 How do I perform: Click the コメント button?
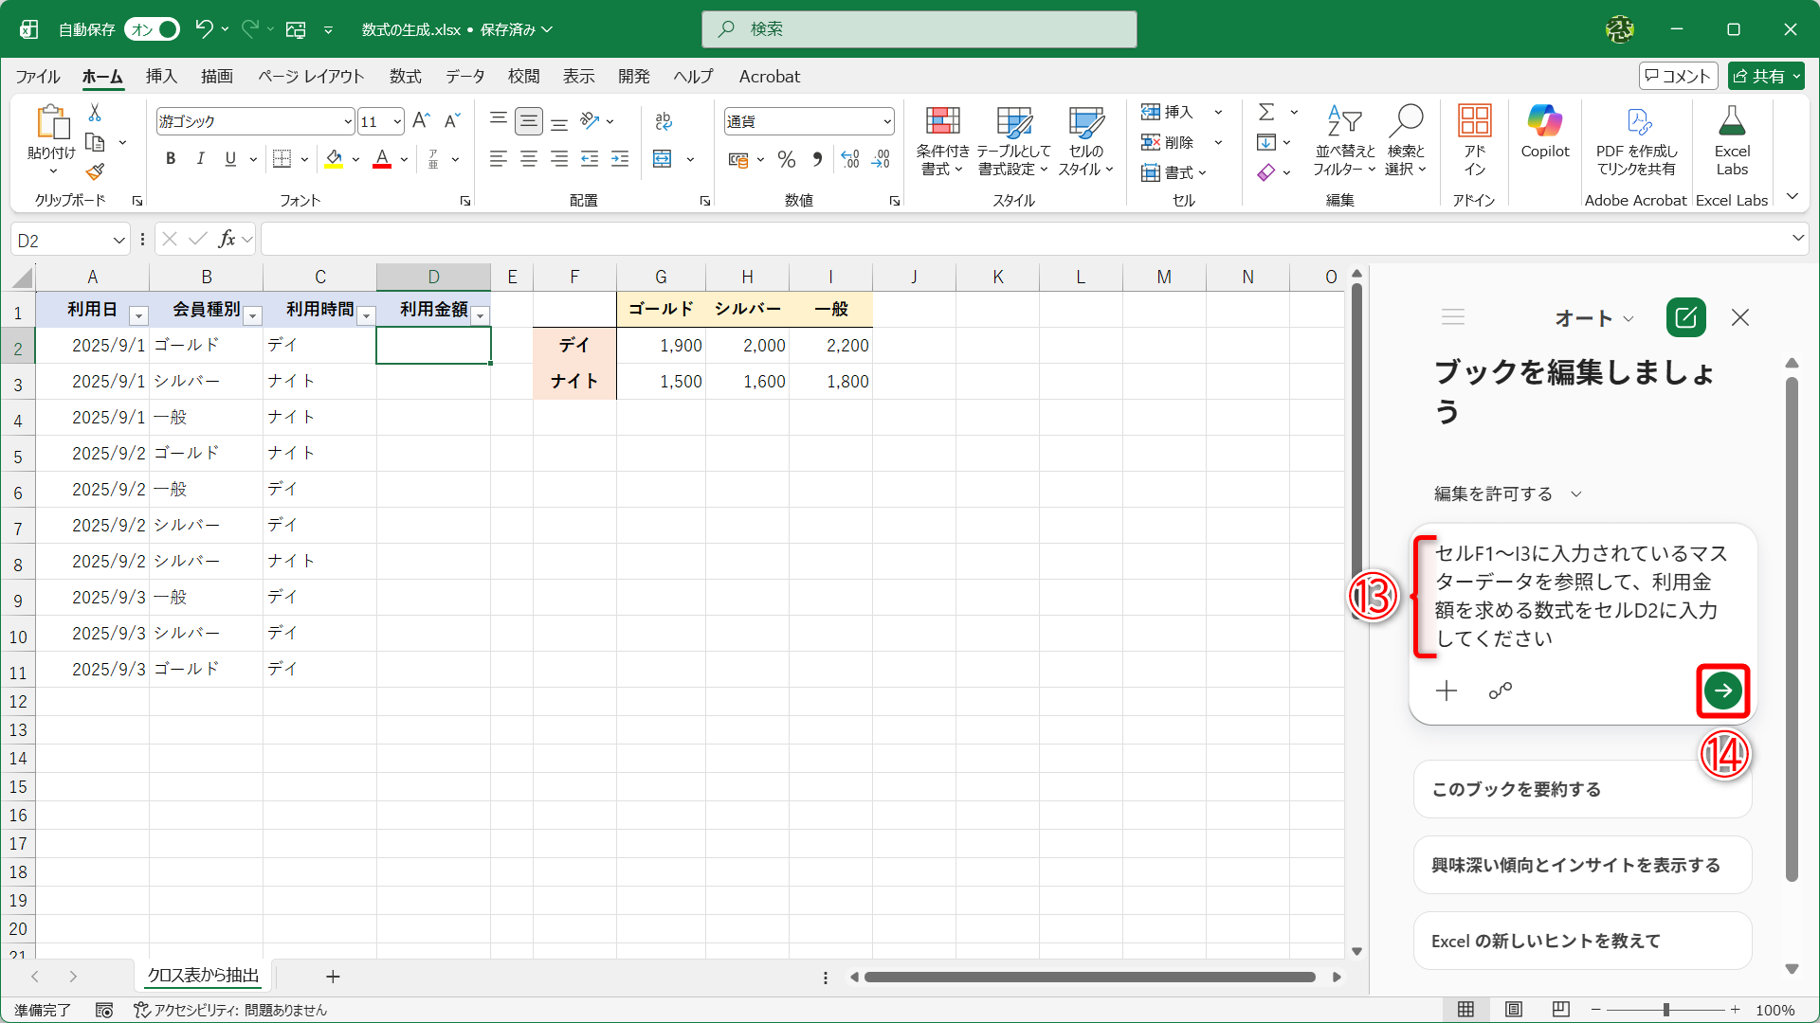coord(1678,76)
